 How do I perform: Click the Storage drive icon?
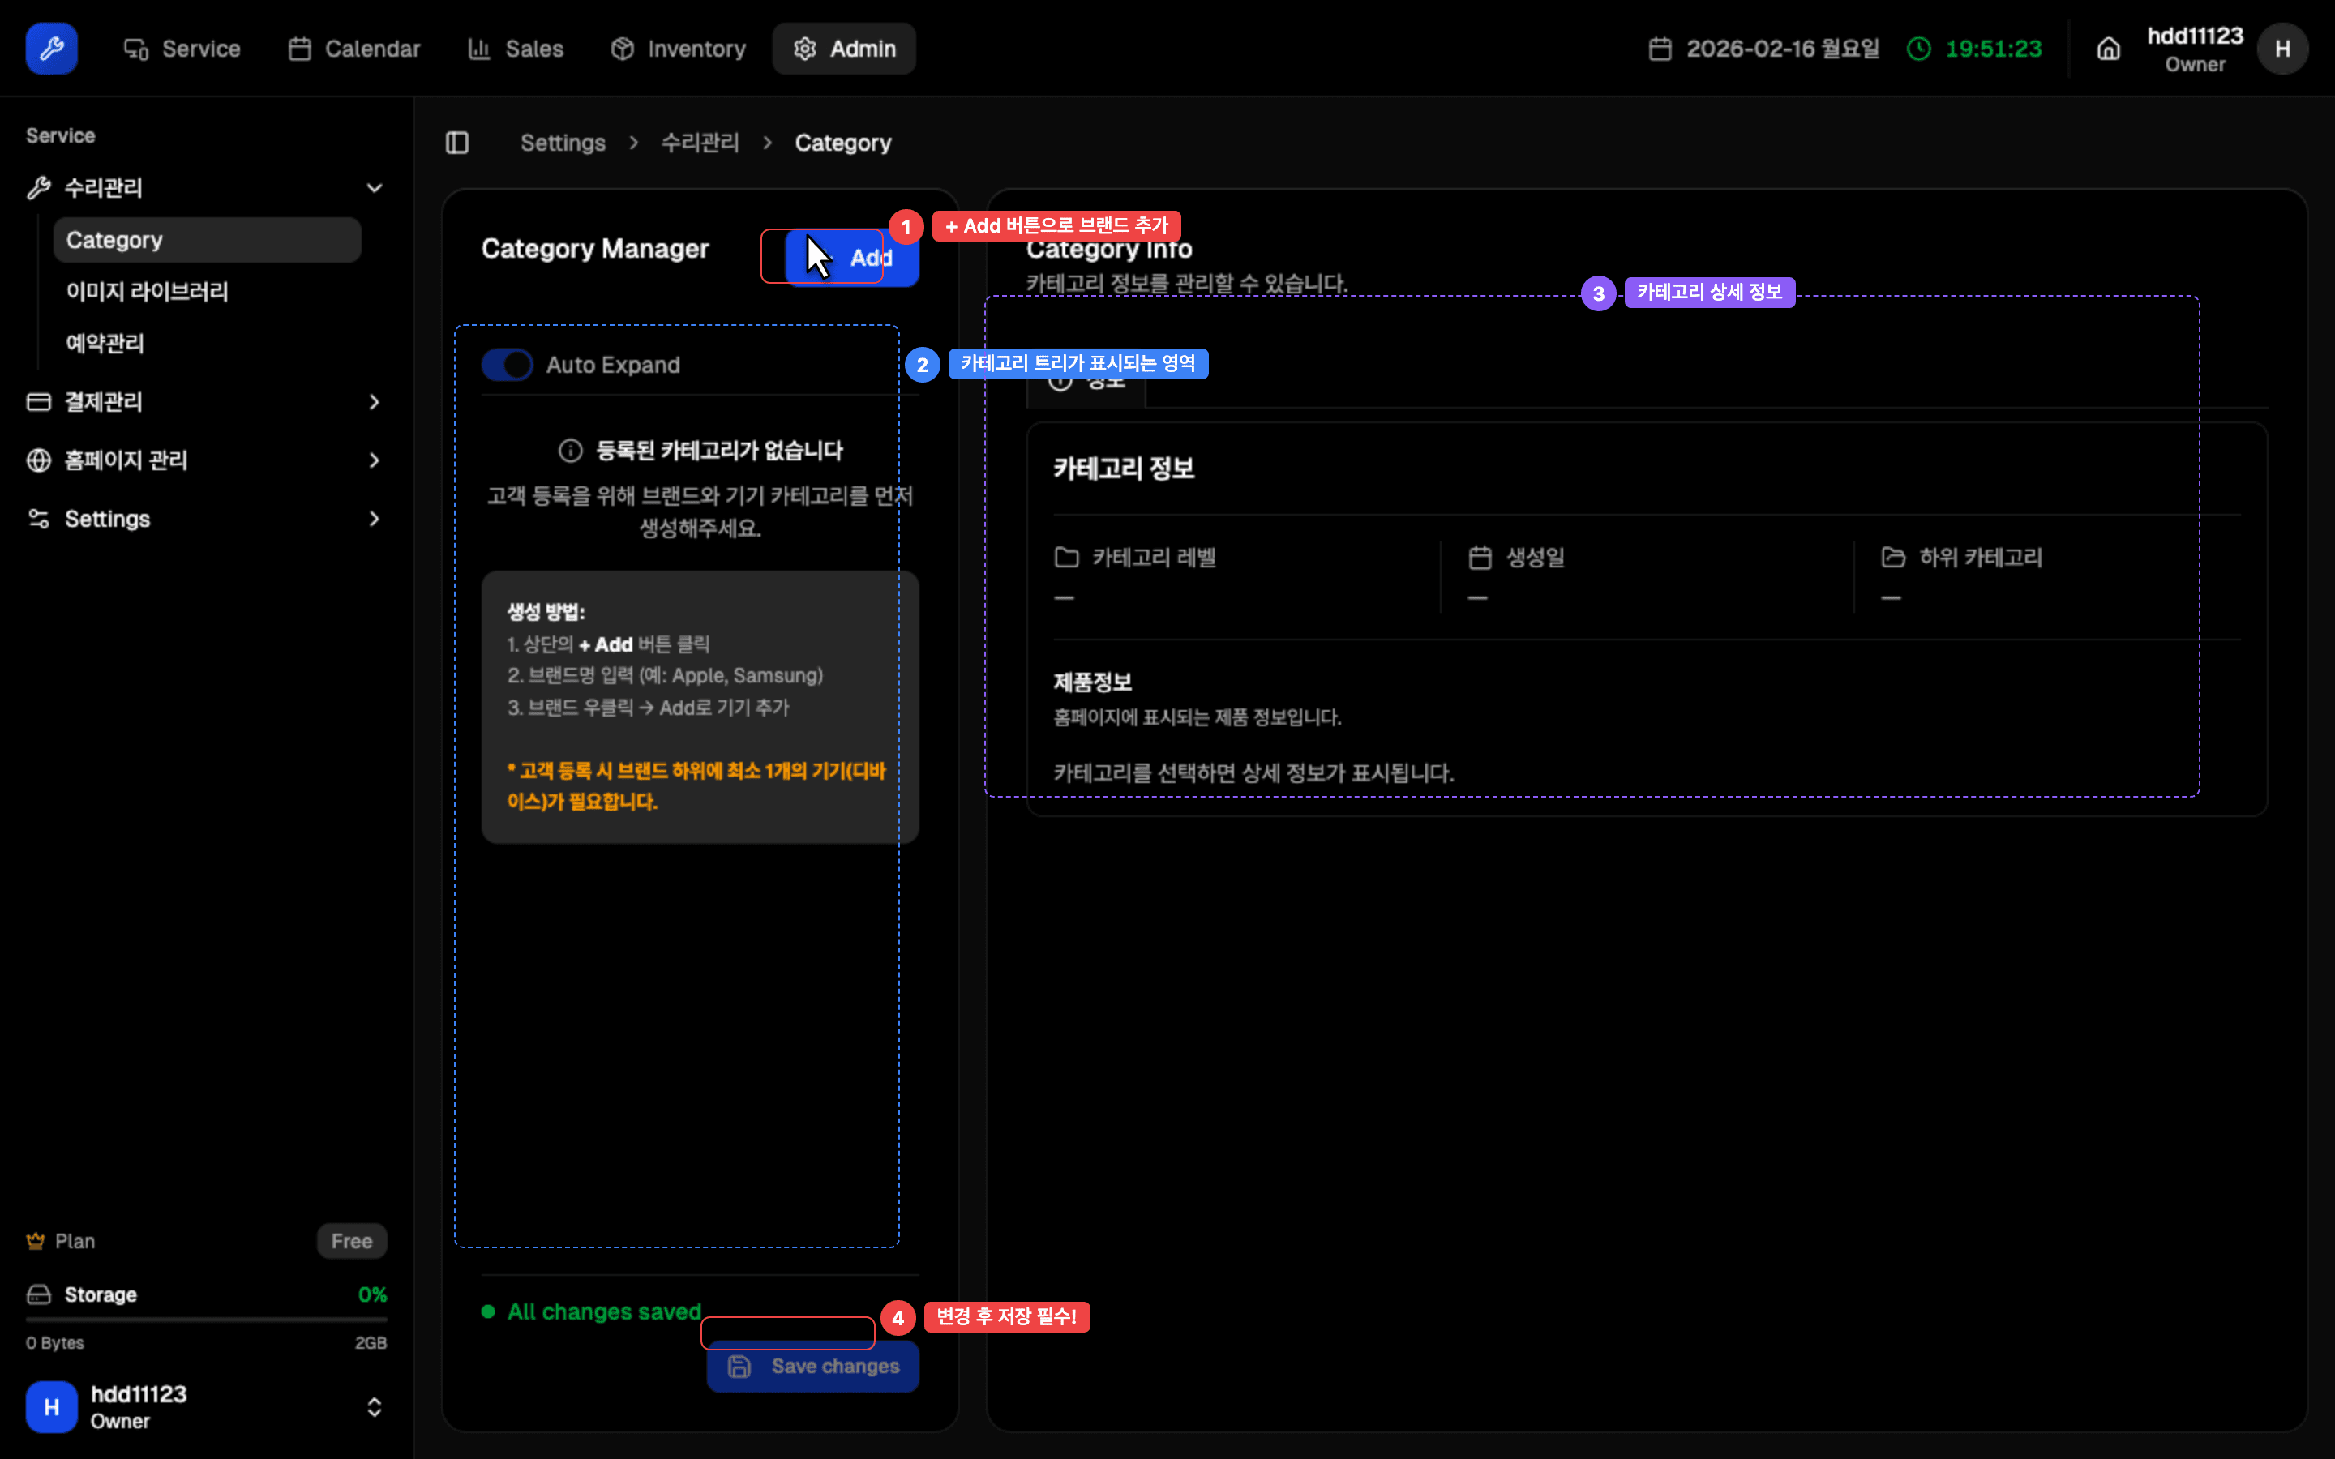(39, 1294)
